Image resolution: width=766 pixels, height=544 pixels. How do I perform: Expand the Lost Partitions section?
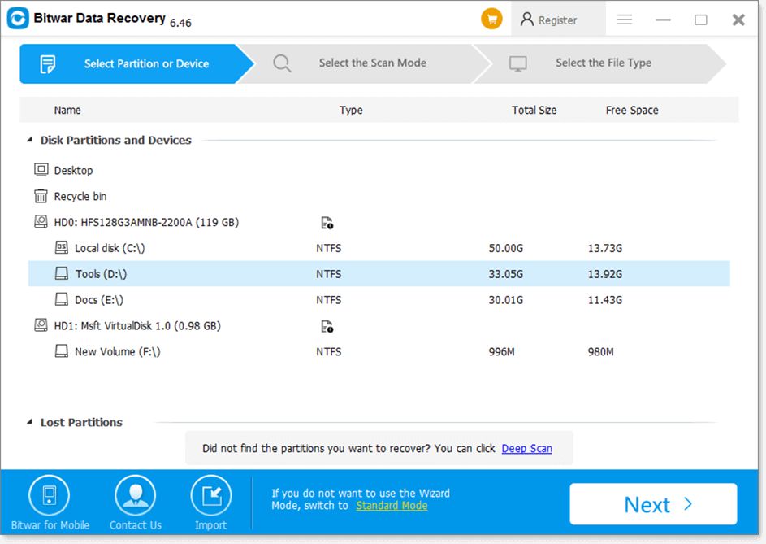tap(28, 422)
